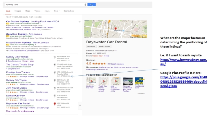Click 'Map results for sydney cars' link
The image size is (209, 117).
20,111
